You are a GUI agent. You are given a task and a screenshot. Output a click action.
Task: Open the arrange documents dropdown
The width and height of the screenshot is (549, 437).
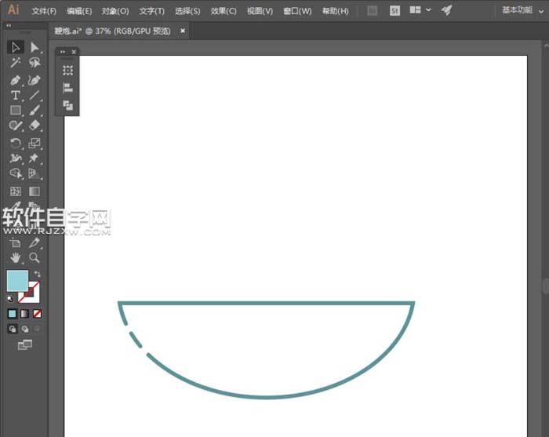pyautogui.click(x=420, y=11)
